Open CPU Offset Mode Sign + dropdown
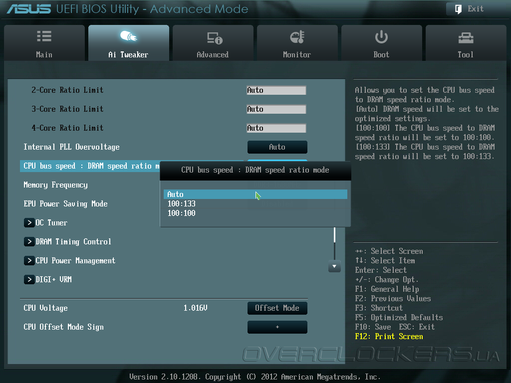Screen dimensions: 511x383 (277, 327)
